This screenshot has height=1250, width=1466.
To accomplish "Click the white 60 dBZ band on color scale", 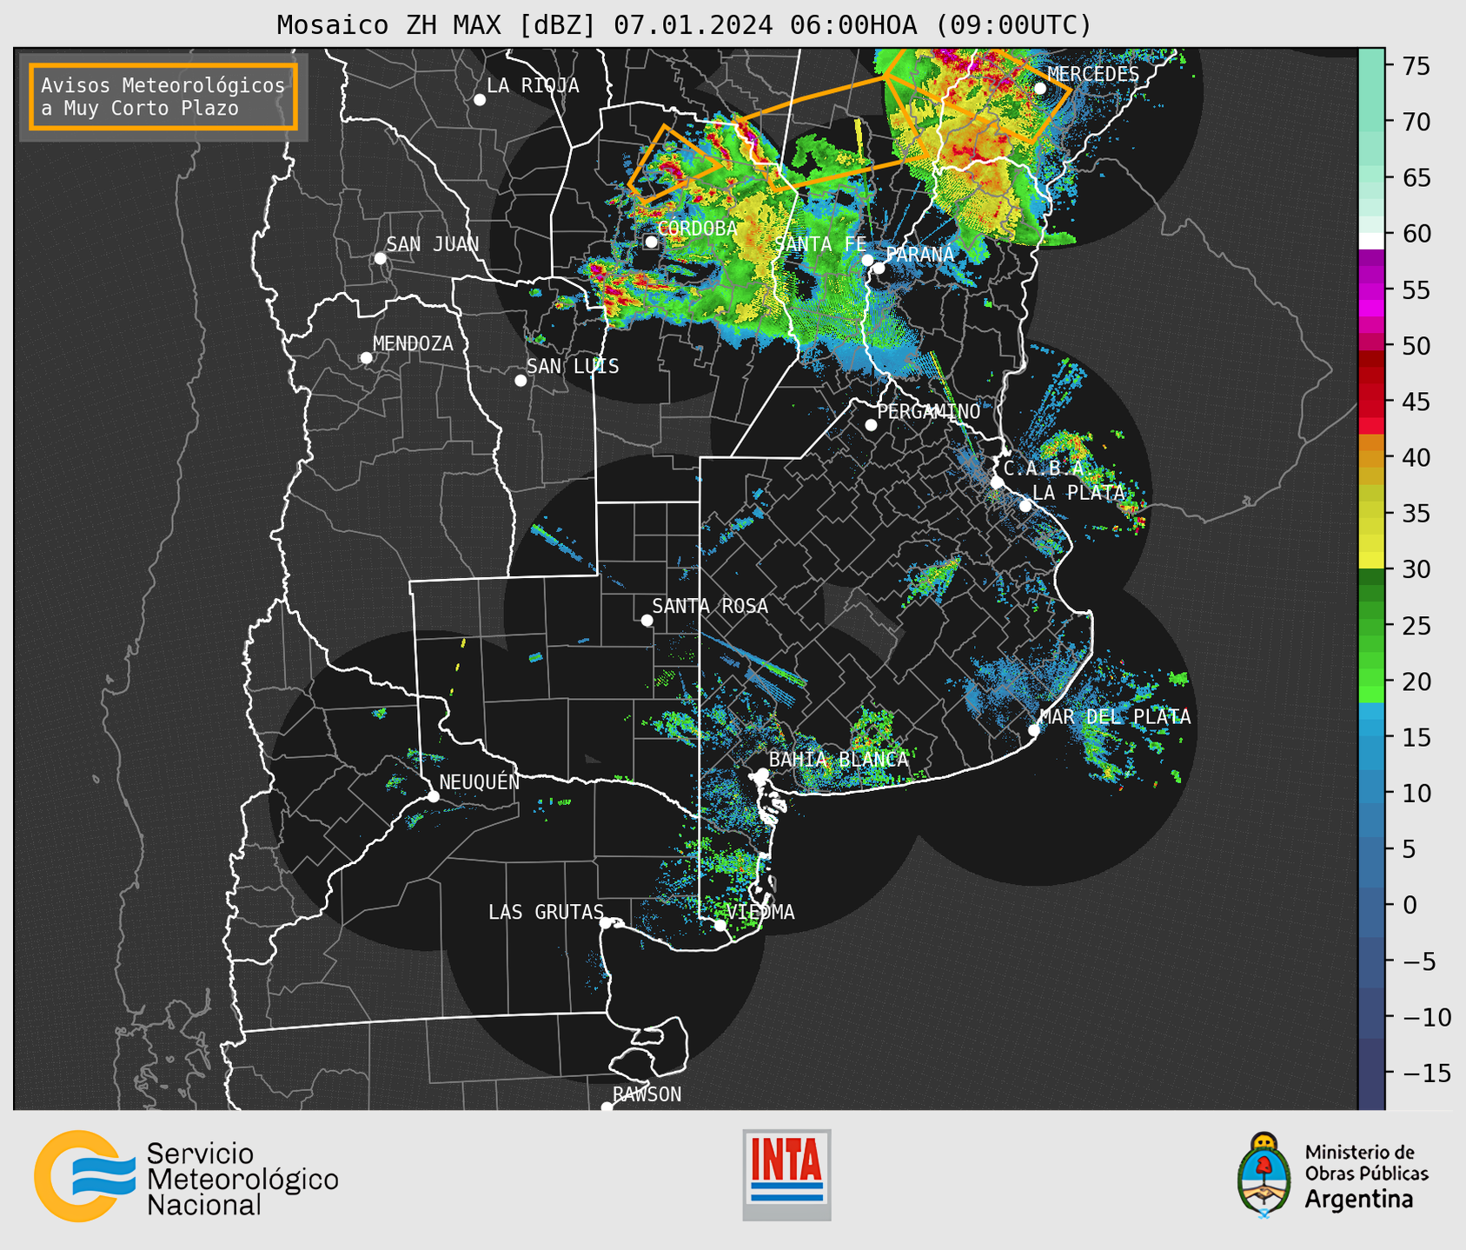I will [1371, 241].
